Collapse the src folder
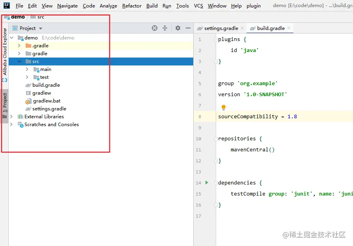 [19, 61]
